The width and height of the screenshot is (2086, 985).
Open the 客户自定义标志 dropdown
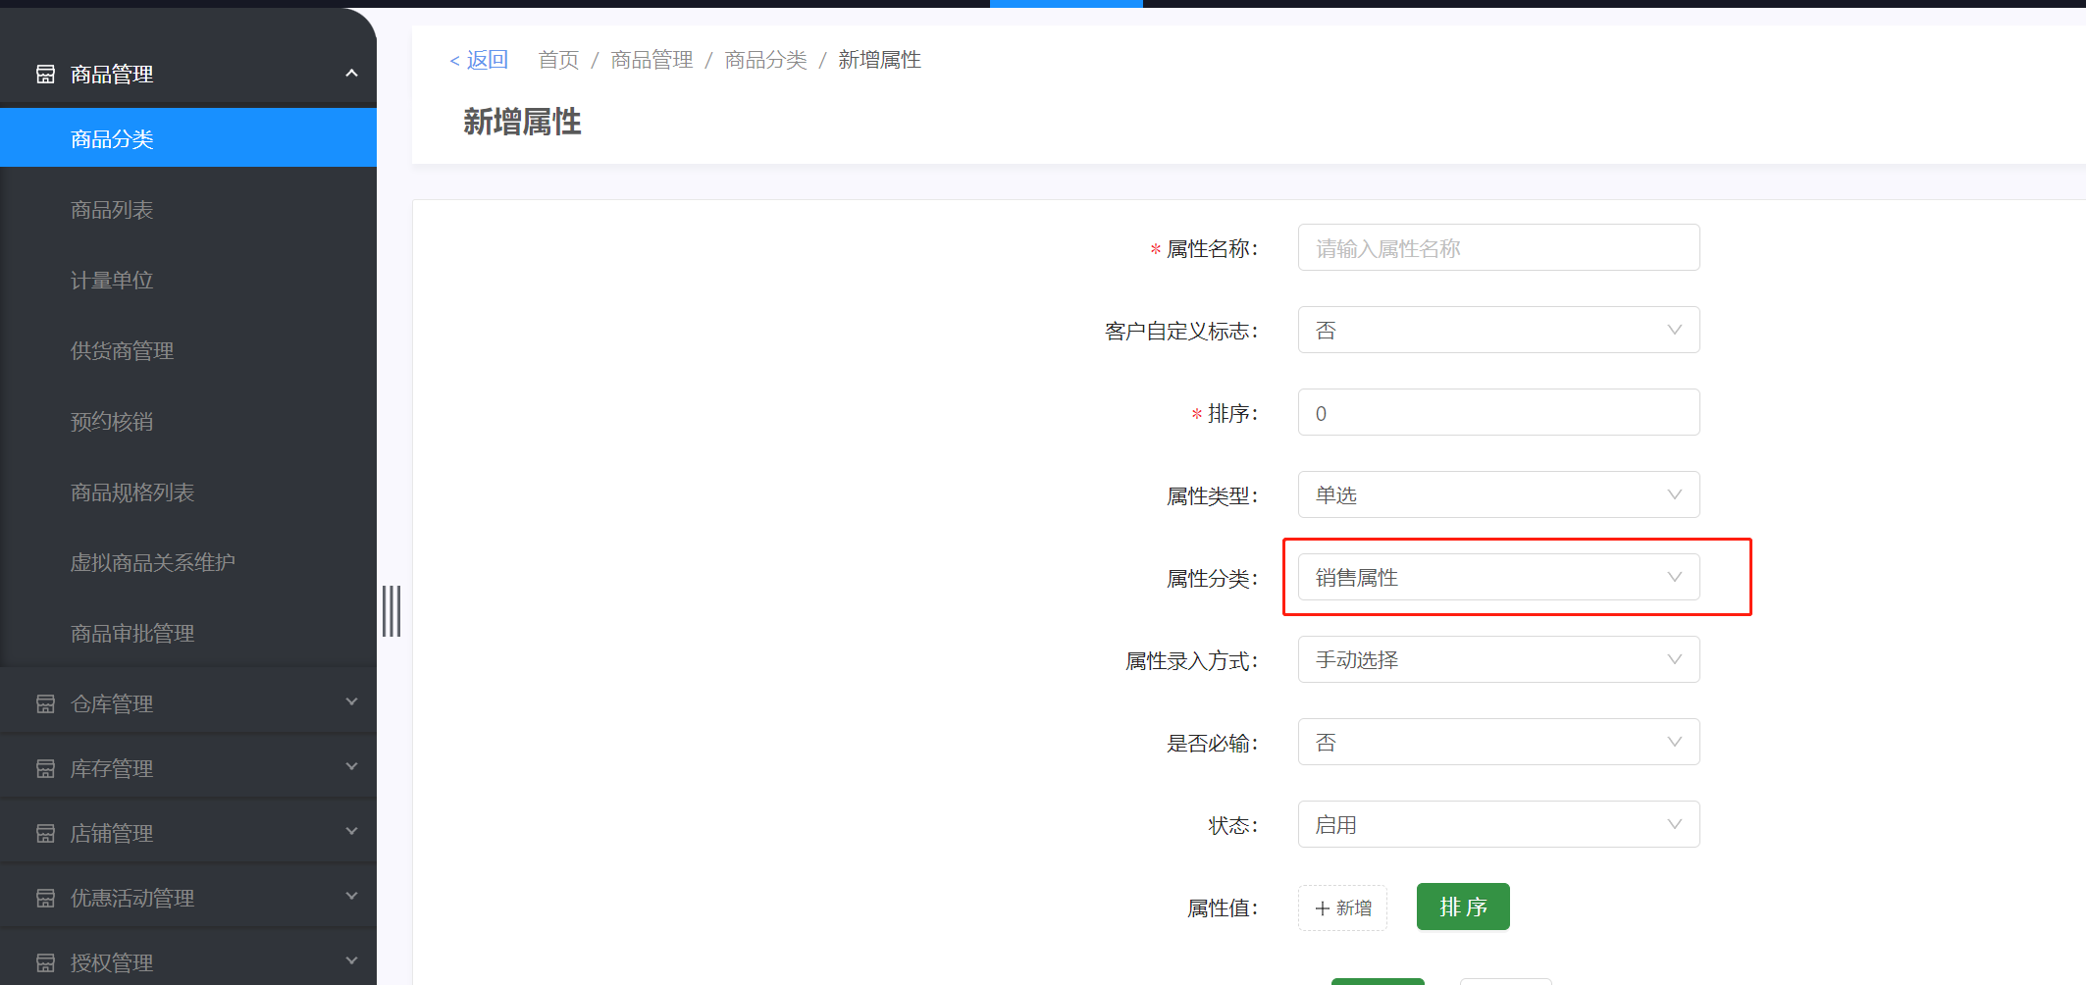(1497, 330)
